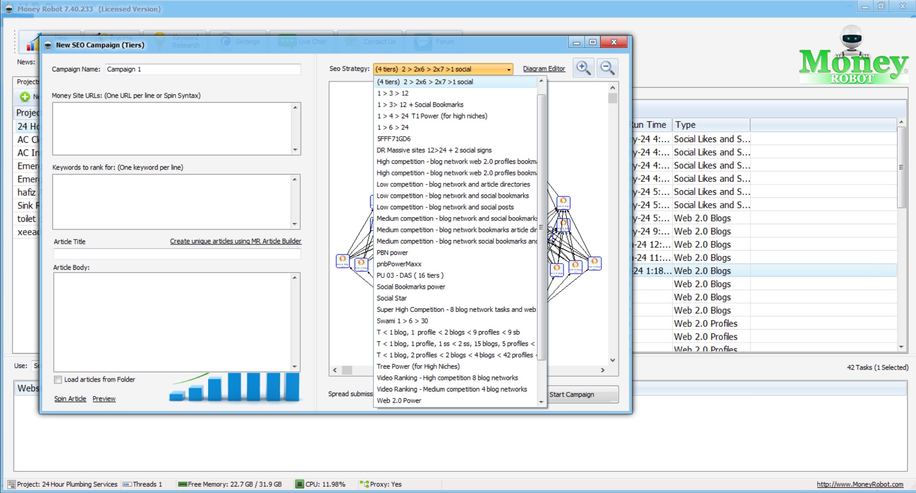This screenshot has width=916, height=493.
Task: Select the 'toilet' project in main window
Action: (26, 218)
